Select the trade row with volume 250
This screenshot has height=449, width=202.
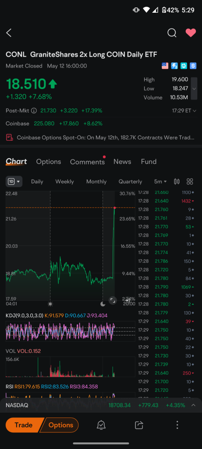coord(166,373)
